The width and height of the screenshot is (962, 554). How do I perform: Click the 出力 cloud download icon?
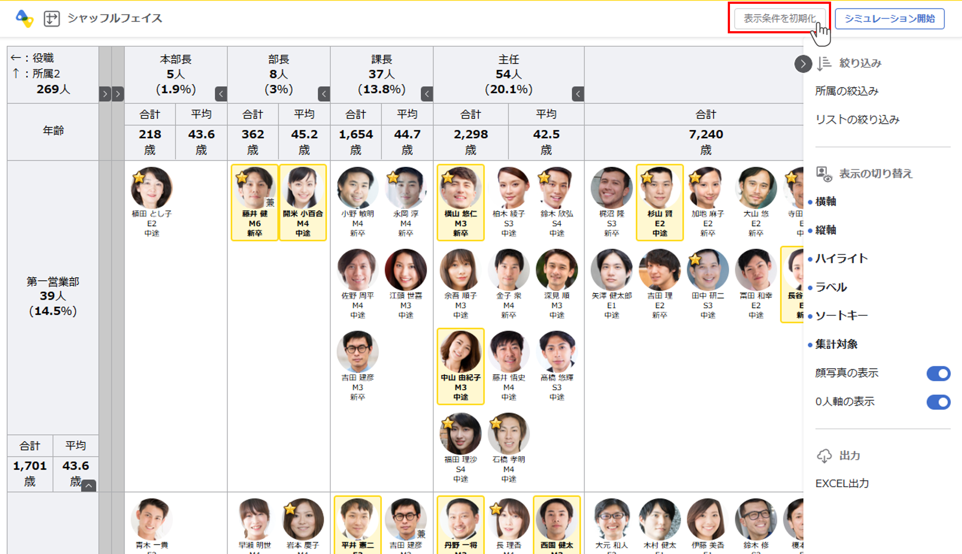coord(824,455)
